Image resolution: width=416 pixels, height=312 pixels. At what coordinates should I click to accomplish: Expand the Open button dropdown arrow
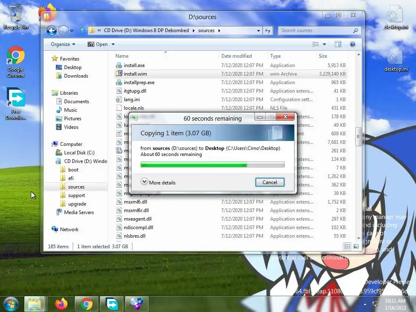coord(113,44)
